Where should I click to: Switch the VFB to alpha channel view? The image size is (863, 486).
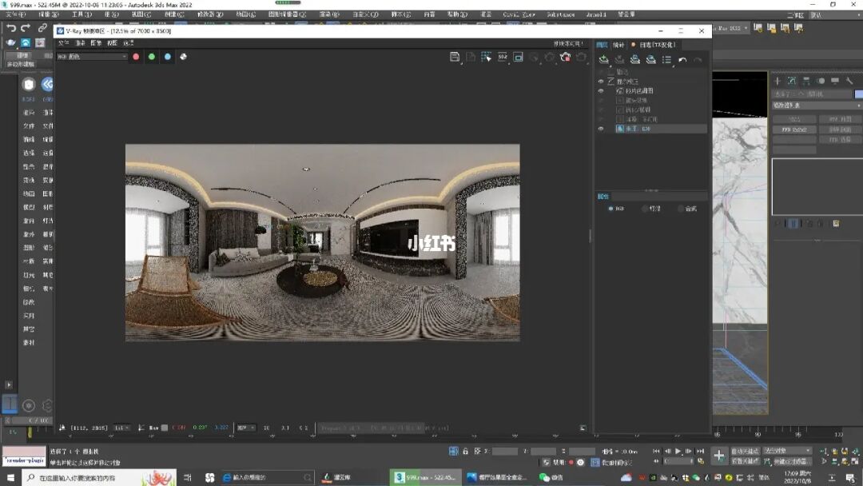(183, 57)
